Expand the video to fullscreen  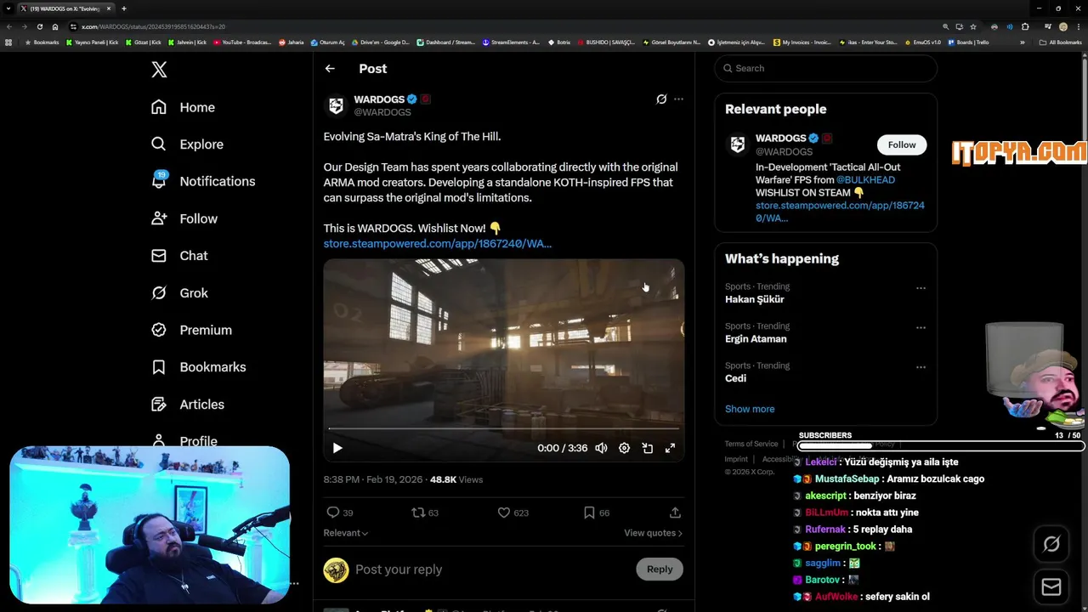coord(670,448)
